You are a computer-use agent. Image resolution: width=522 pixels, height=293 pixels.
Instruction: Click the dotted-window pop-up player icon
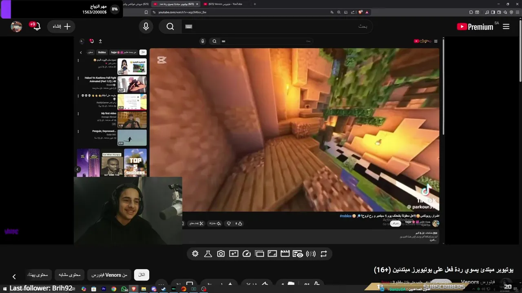tap(259, 254)
